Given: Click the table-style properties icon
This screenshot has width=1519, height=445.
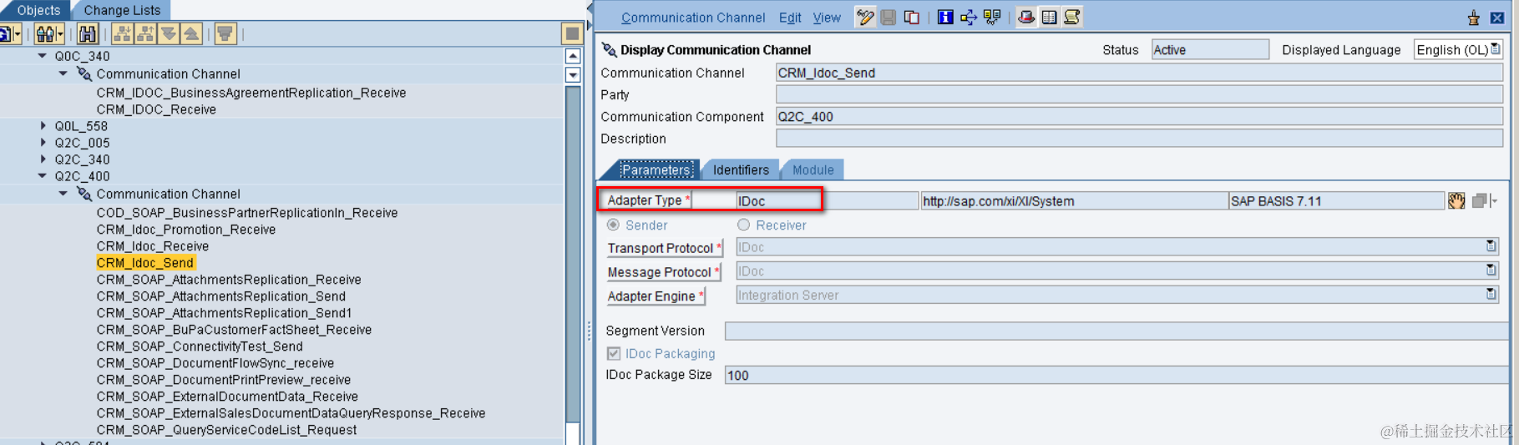Looking at the screenshot, I should tap(1049, 17).
